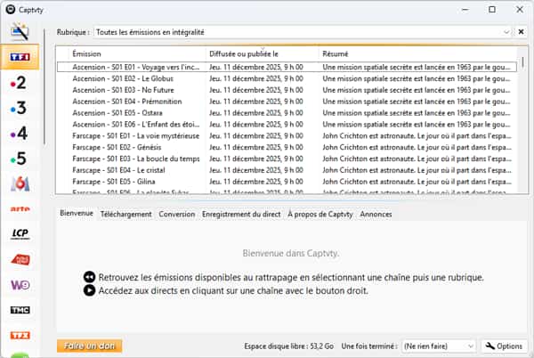The width and height of the screenshot is (534, 358).
Task: Click the play icon beside Accédez aux directs
Action: [x=89, y=290]
